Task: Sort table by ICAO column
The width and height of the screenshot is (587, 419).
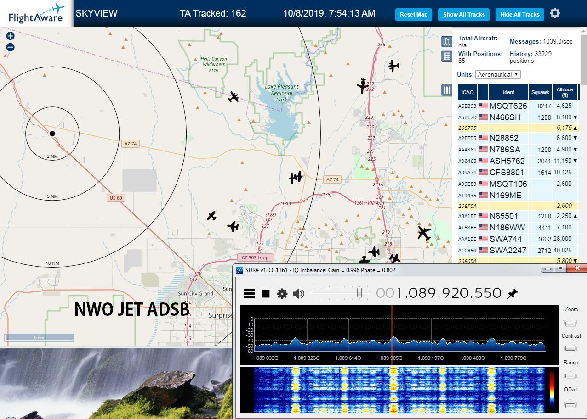Action: coord(467,92)
